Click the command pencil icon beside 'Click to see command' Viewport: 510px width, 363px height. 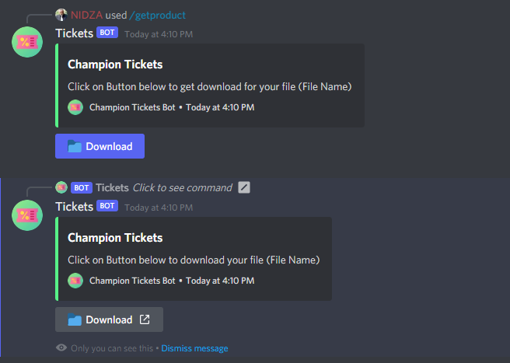[244, 187]
